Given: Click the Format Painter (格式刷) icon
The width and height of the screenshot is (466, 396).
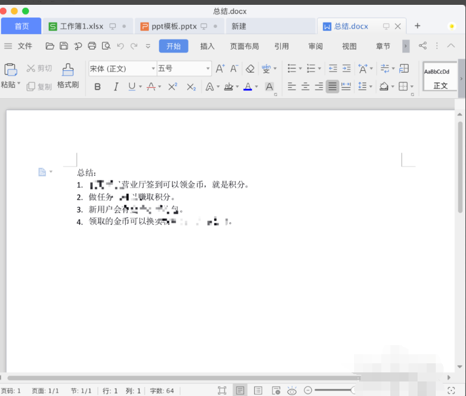Looking at the screenshot, I should coord(68,75).
